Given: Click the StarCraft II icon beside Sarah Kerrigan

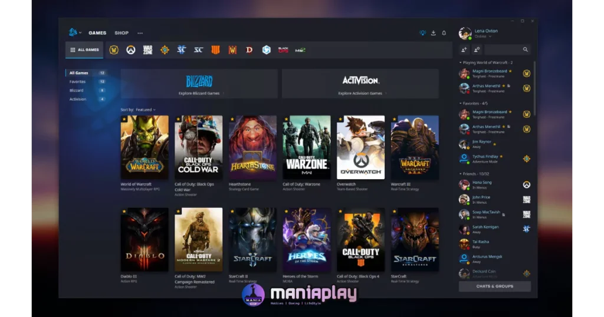Looking at the screenshot, I should 527,229.
